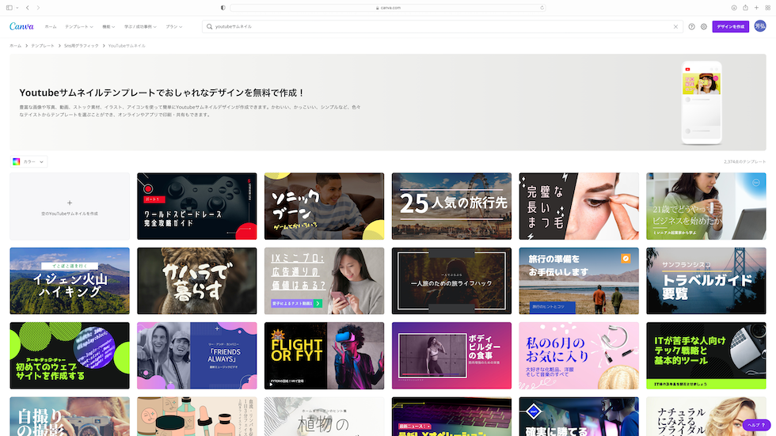Click the デザインを作成 button
This screenshot has width=776, height=436.
pos(730,27)
